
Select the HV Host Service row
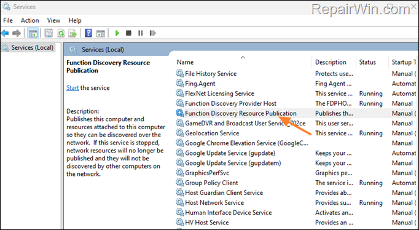point(296,222)
